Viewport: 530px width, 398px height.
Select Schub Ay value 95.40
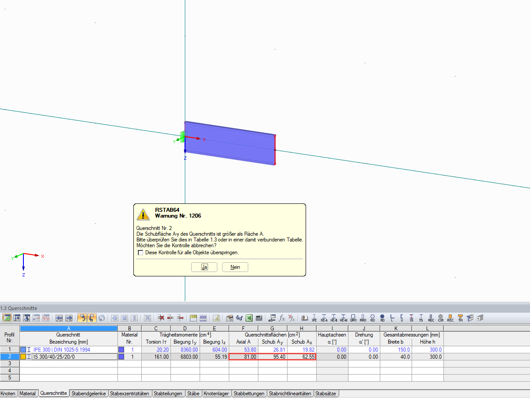coord(273,357)
